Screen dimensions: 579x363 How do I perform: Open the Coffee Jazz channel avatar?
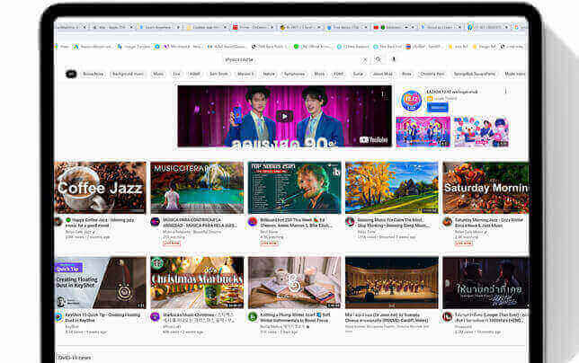pyautogui.click(x=58, y=221)
